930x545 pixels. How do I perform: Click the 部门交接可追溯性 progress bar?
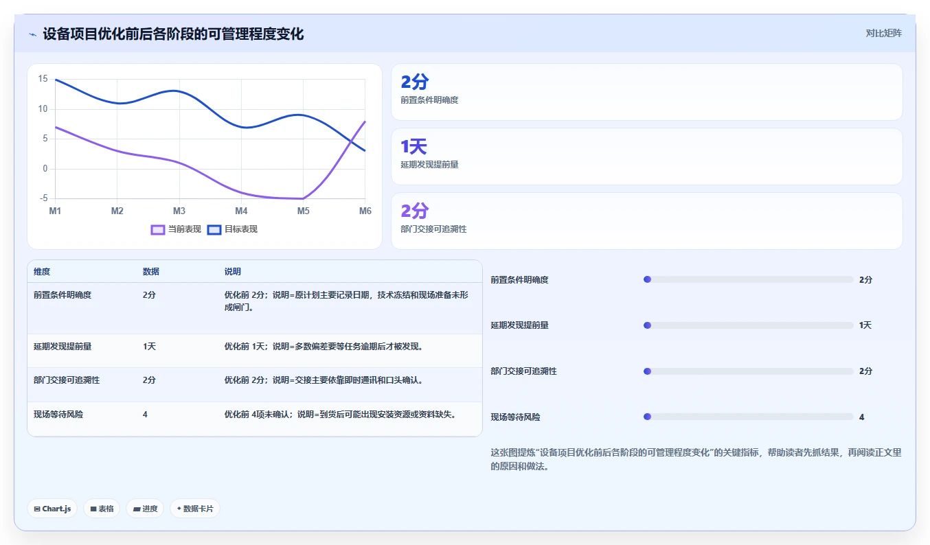click(x=749, y=371)
